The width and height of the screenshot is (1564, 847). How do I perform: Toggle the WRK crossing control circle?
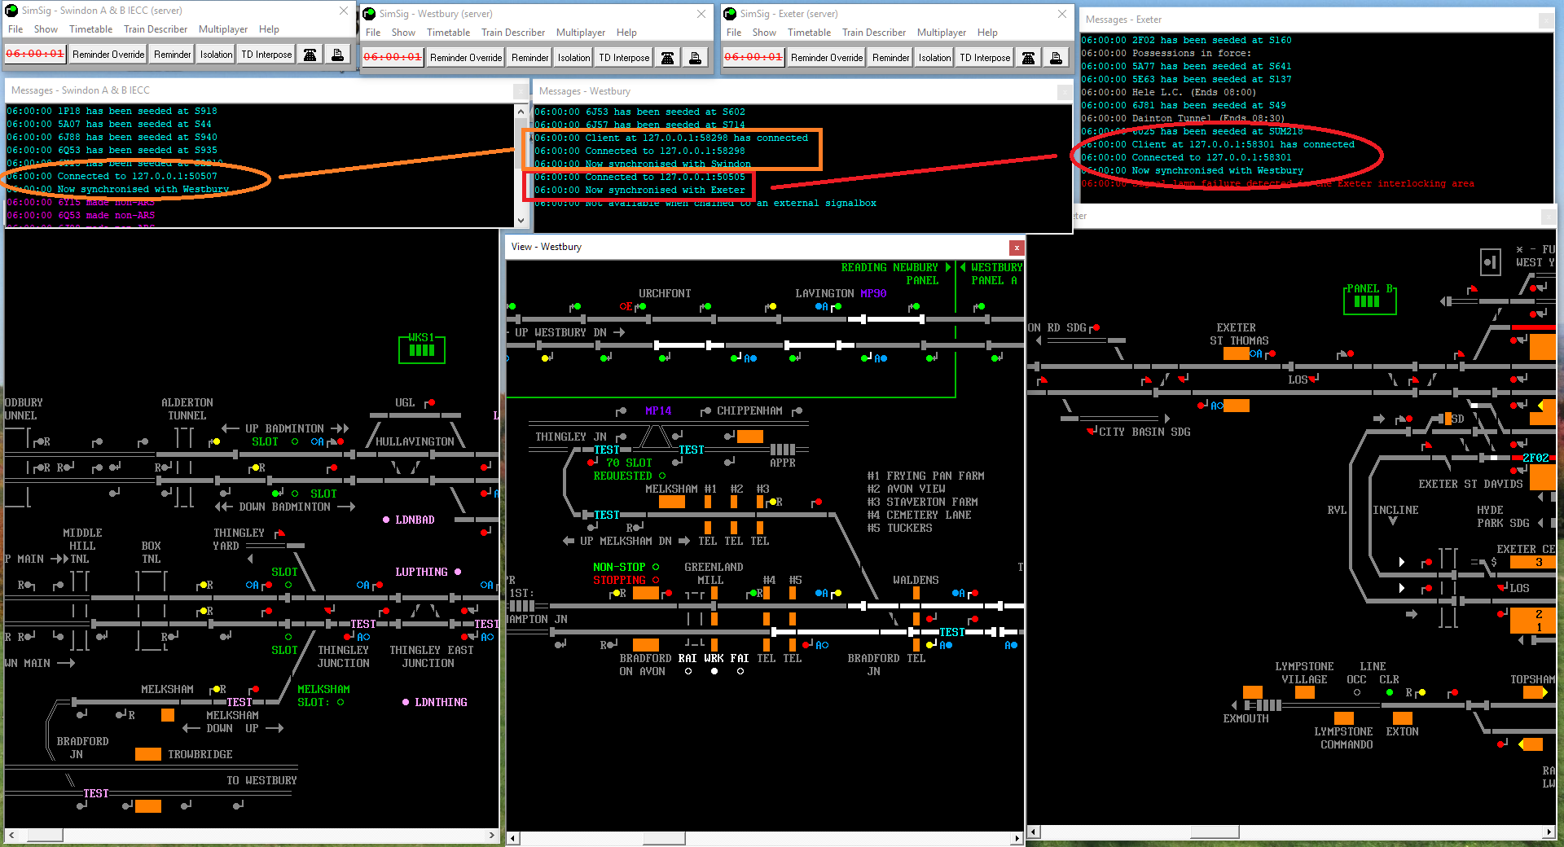tap(714, 671)
